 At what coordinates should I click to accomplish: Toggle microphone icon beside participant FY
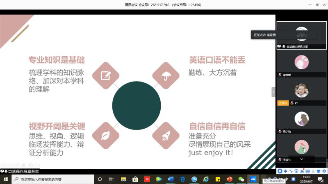coord(292,103)
